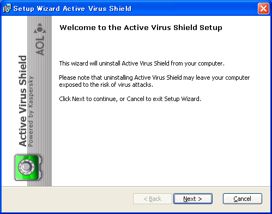
Task: Close the Setup Wizard with the red X
Action: pos(263,8)
